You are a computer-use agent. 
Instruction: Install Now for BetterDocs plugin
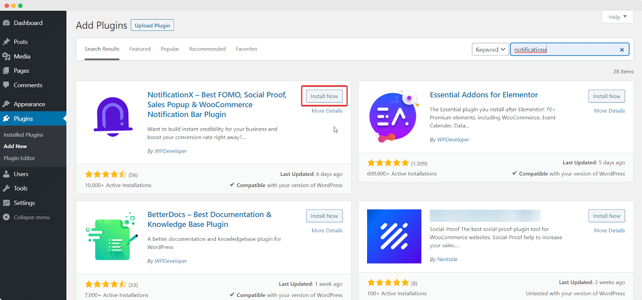pos(324,216)
